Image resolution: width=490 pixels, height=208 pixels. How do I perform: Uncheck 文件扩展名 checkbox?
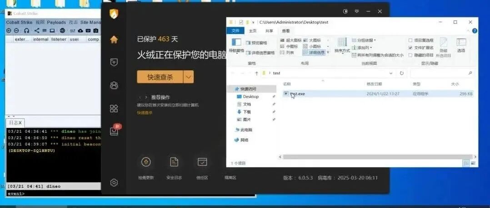[410, 48]
